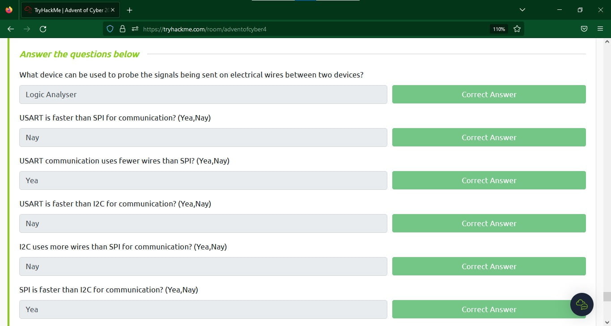Click Correct Answer button for Logic Analyser

click(x=489, y=94)
